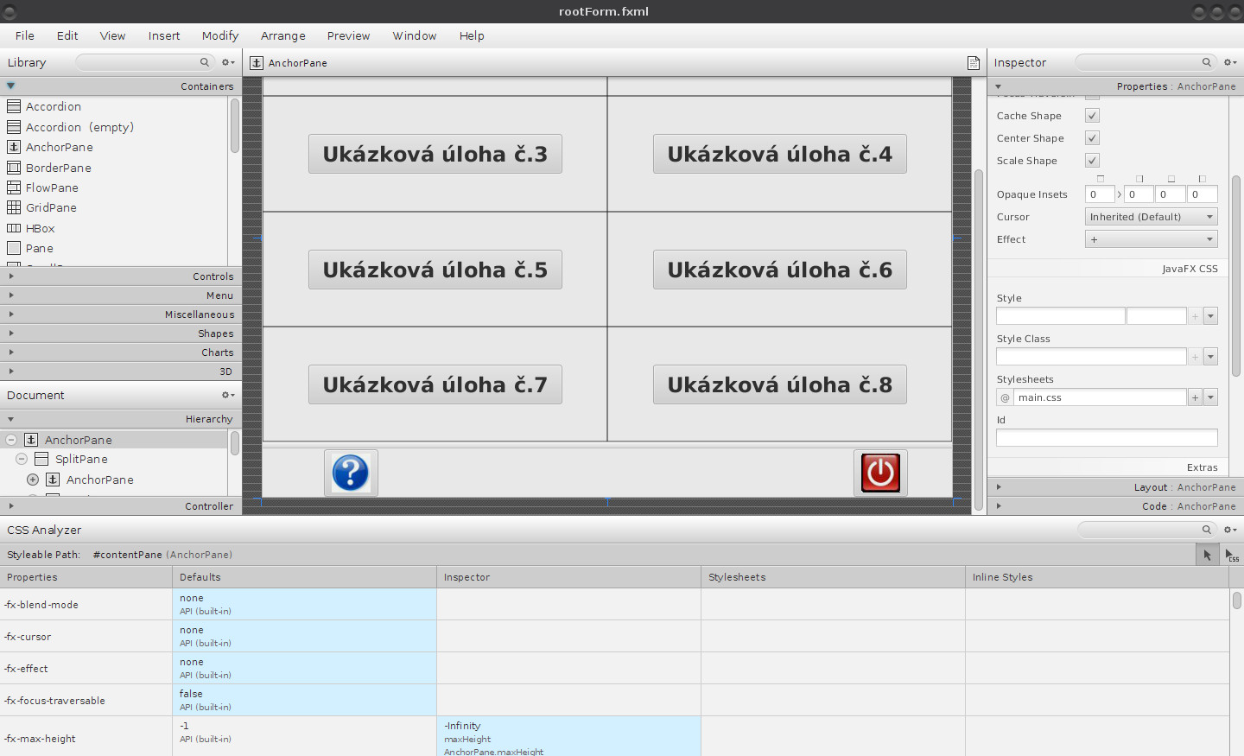
Task: Click the Ukázková úloha č.4 button
Action: point(780,154)
